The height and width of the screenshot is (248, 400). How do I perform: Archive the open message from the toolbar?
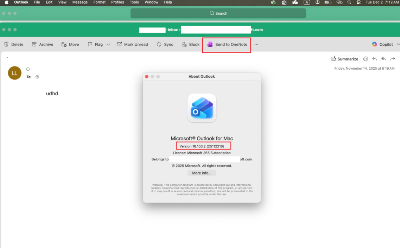[x=42, y=44]
